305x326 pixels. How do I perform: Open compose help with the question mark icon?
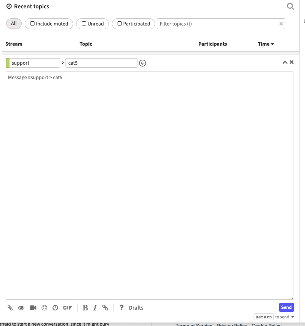tap(121, 307)
